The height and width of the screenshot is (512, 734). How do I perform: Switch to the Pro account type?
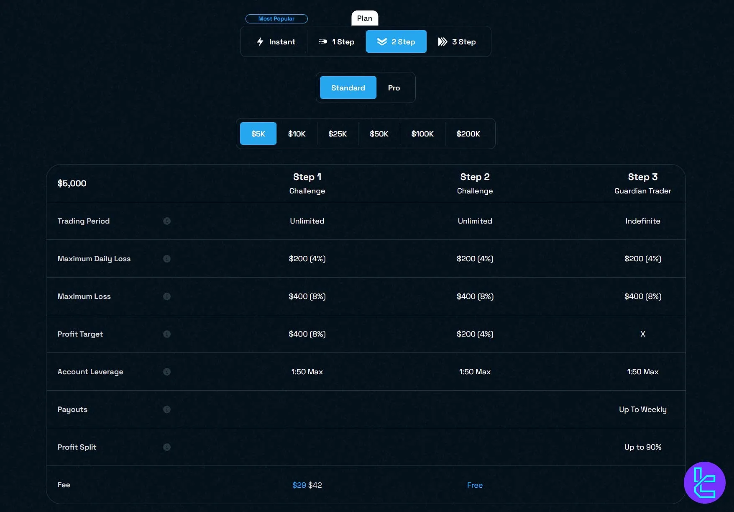[394, 88]
